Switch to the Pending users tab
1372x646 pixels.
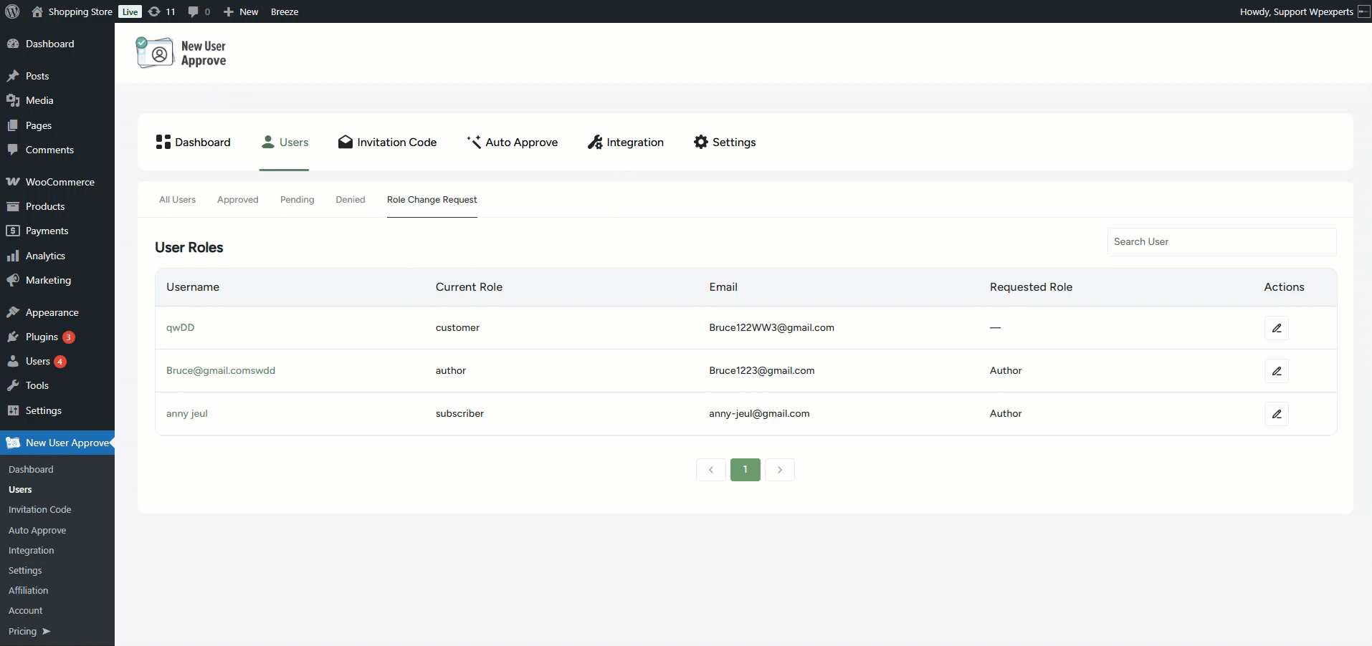tap(297, 200)
